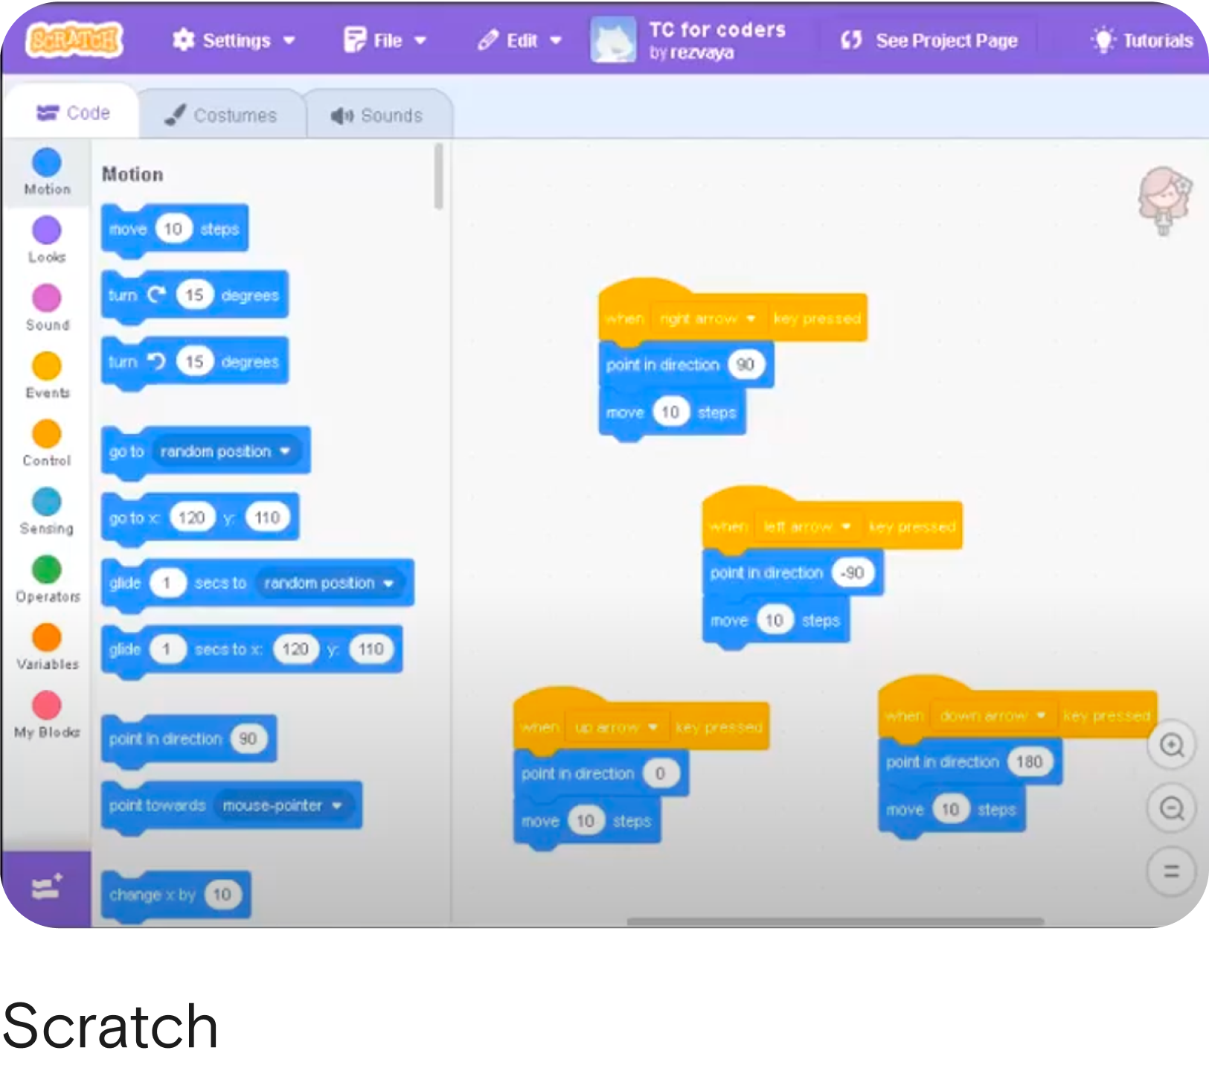The image size is (1209, 1065).
Task: Click 'when up arrow key pressed' hat block
Action: point(641,722)
